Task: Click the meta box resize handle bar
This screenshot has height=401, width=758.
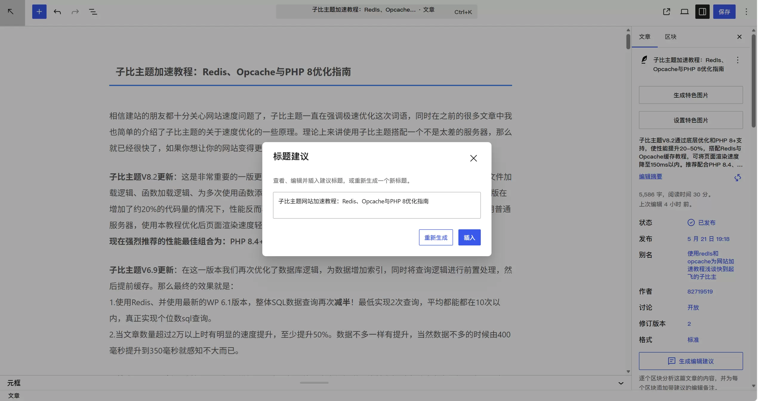Action: 314,382
